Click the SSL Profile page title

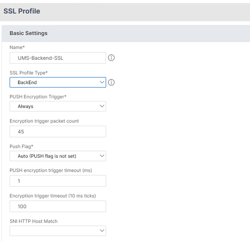pos(22,11)
